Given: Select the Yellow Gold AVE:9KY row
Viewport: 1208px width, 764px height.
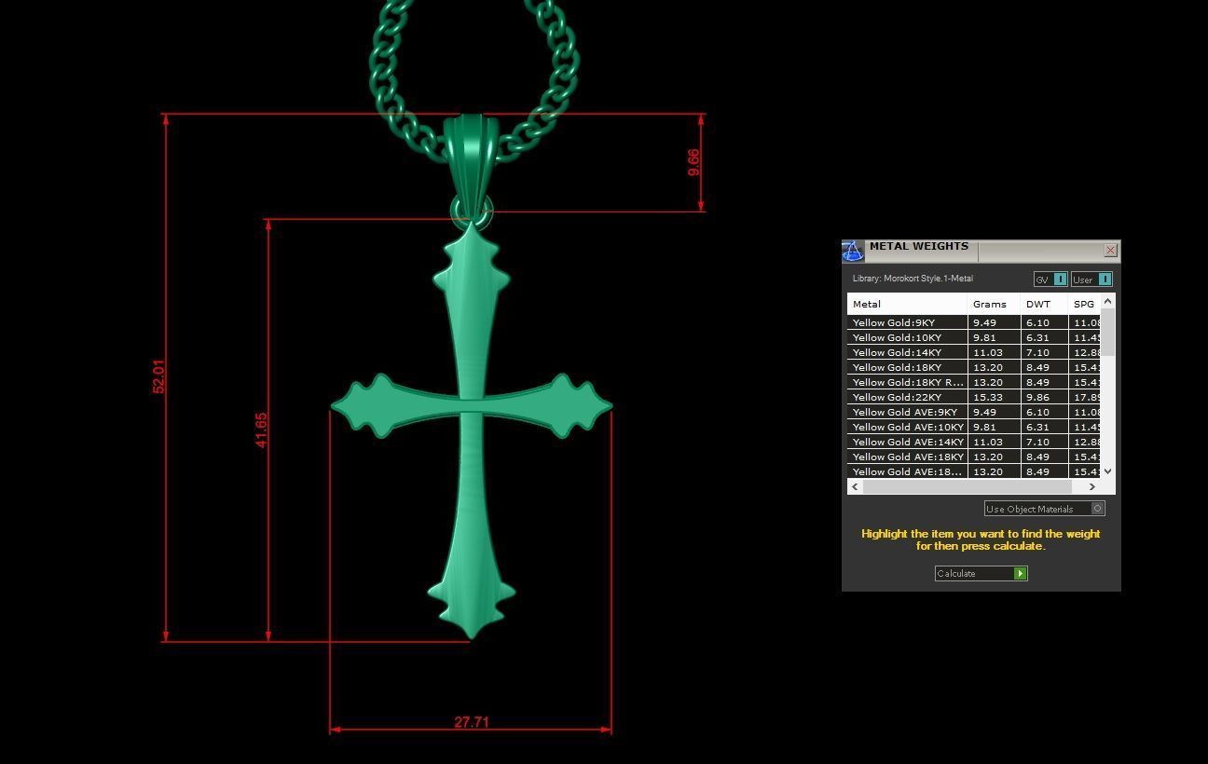Looking at the screenshot, I should 974,412.
